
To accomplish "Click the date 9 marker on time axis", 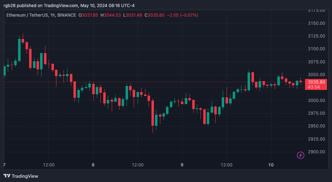I will [x=182, y=165].
